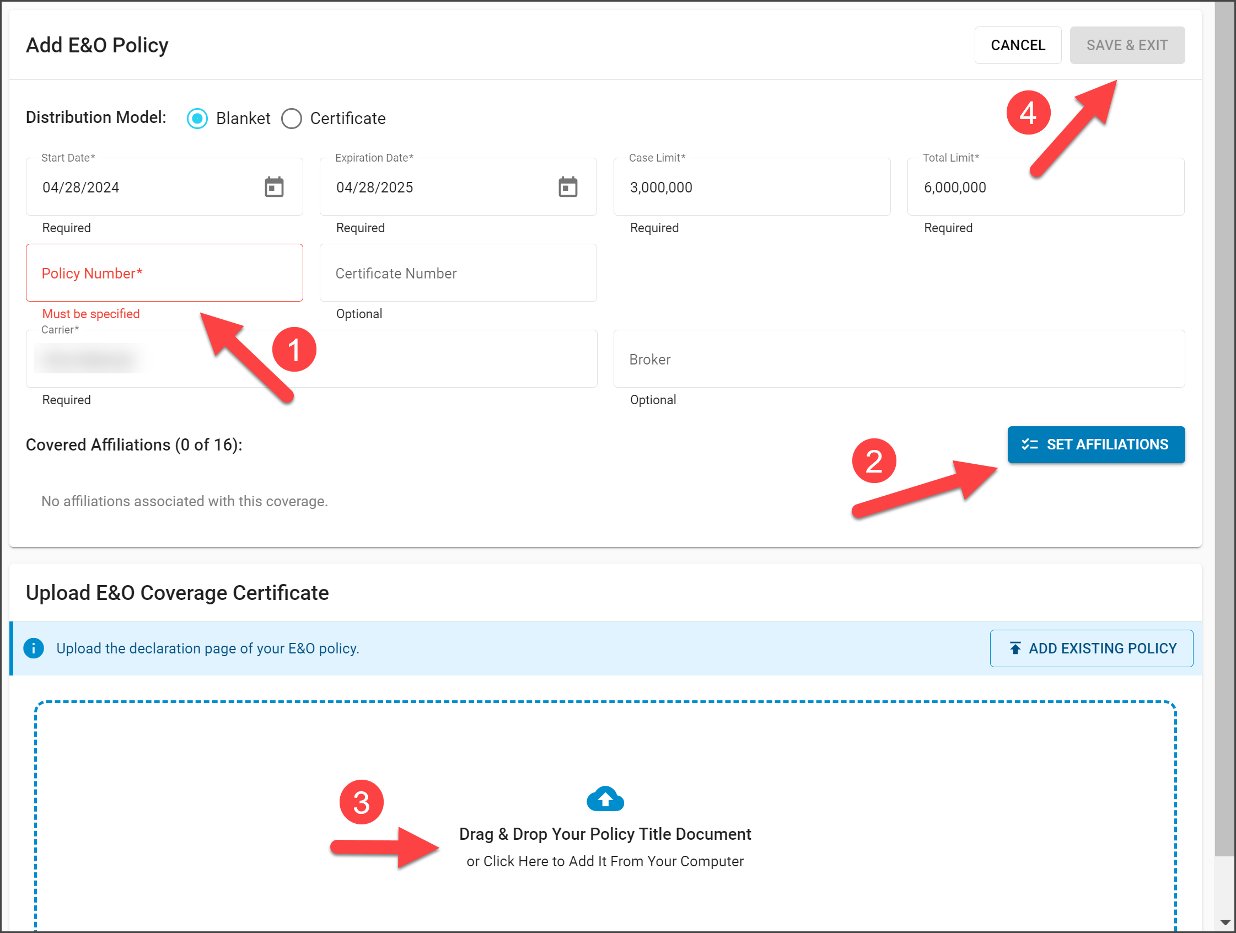
Task: Open the Expiration Date calendar picker
Action: point(568,187)
